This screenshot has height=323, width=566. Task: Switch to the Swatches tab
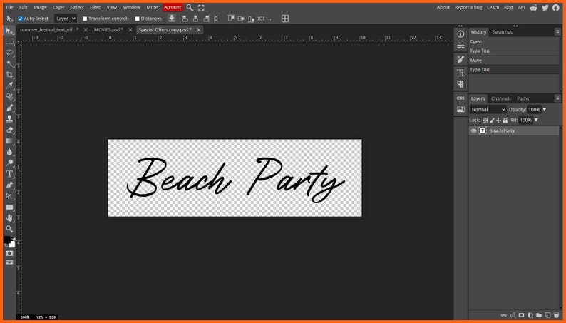coord(502,32)
